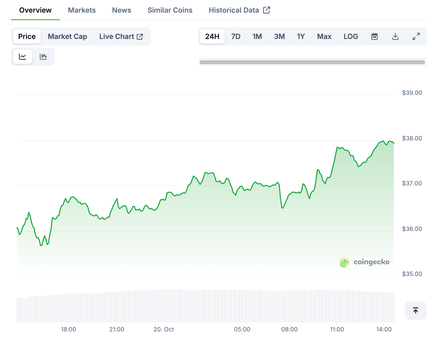Select the 7D time range
Image resolution: width=433 pixels, height=338 pixels.
[x=236, y=37]
